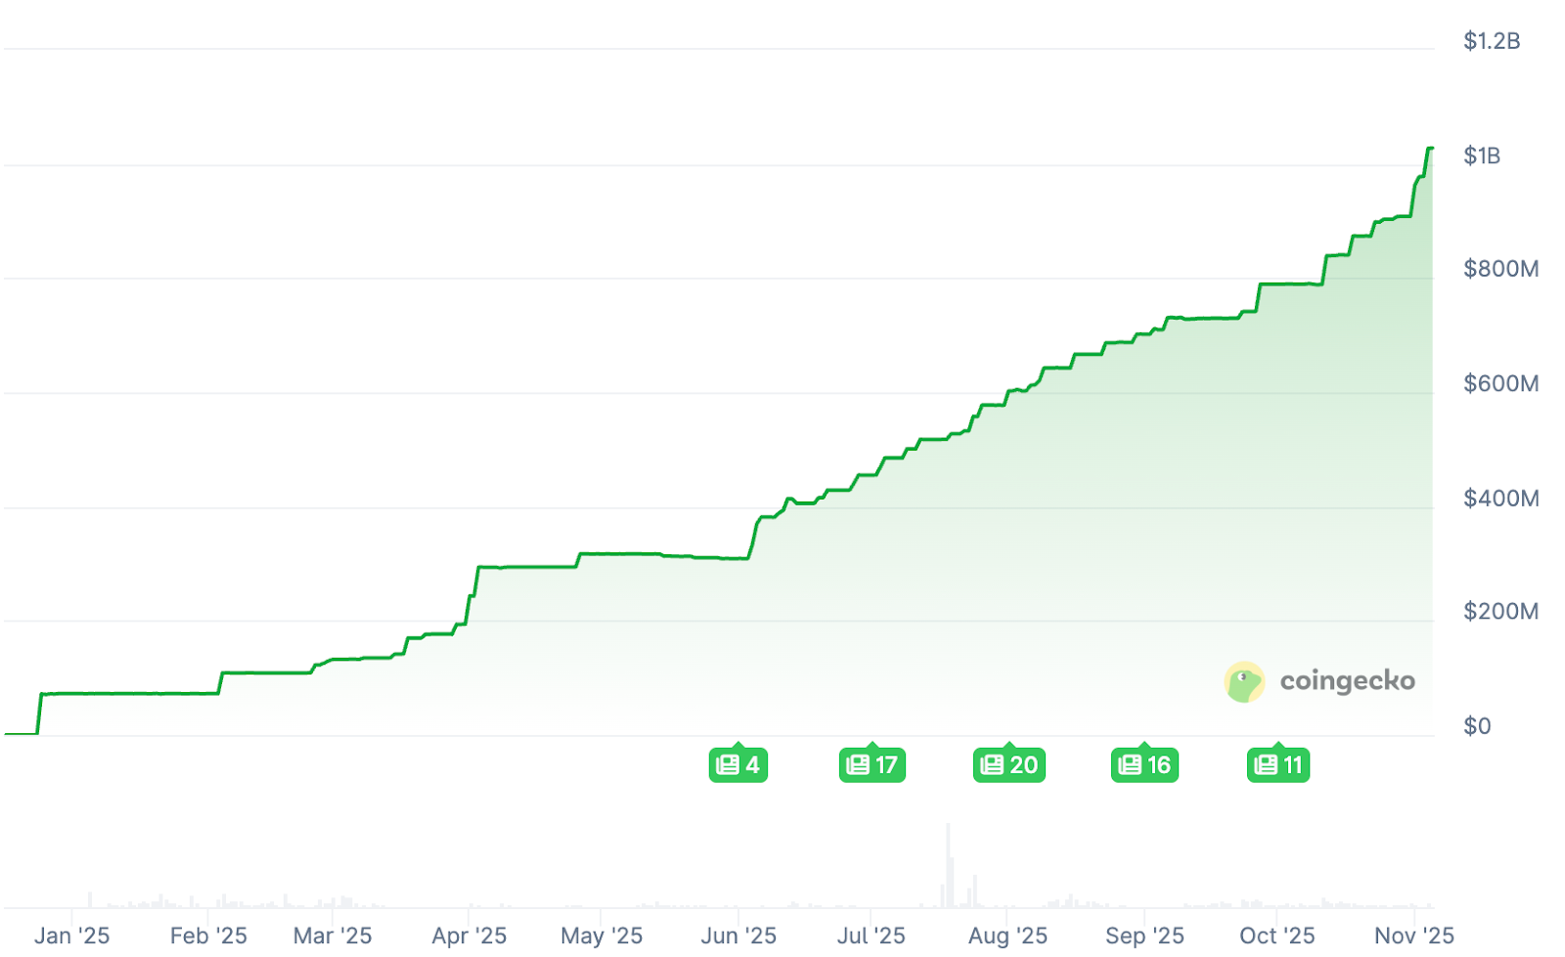
Task: Select the Aug '25 date label
Action: pos(1007,935)
